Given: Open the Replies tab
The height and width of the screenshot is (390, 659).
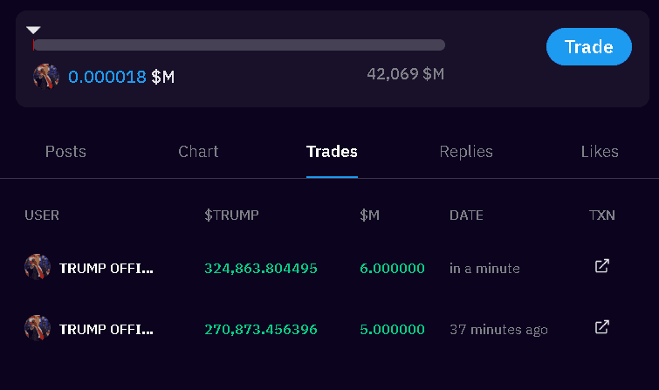Looking at the screenshot, I should click(466, 152).
